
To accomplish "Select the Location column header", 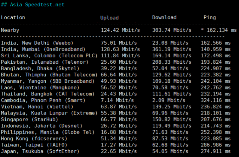I will [x=13, y=17].
